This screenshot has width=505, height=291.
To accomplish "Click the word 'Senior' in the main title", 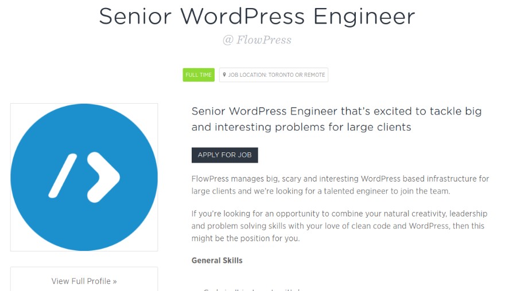I will pyautogui.click(x=136, y=17).
